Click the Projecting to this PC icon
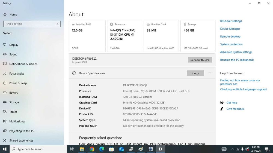 click(5, 131)
